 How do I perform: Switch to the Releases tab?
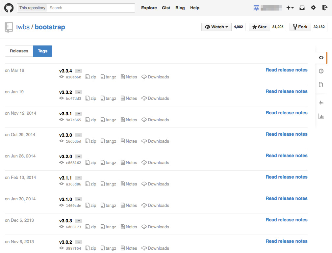click(x=19, y=51)
